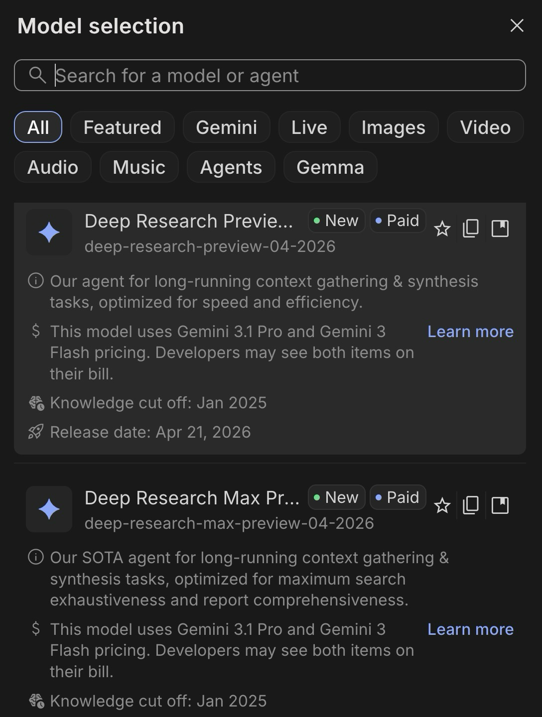Filter models by Gemini
542x717 pixels.
tap(227, 127)
